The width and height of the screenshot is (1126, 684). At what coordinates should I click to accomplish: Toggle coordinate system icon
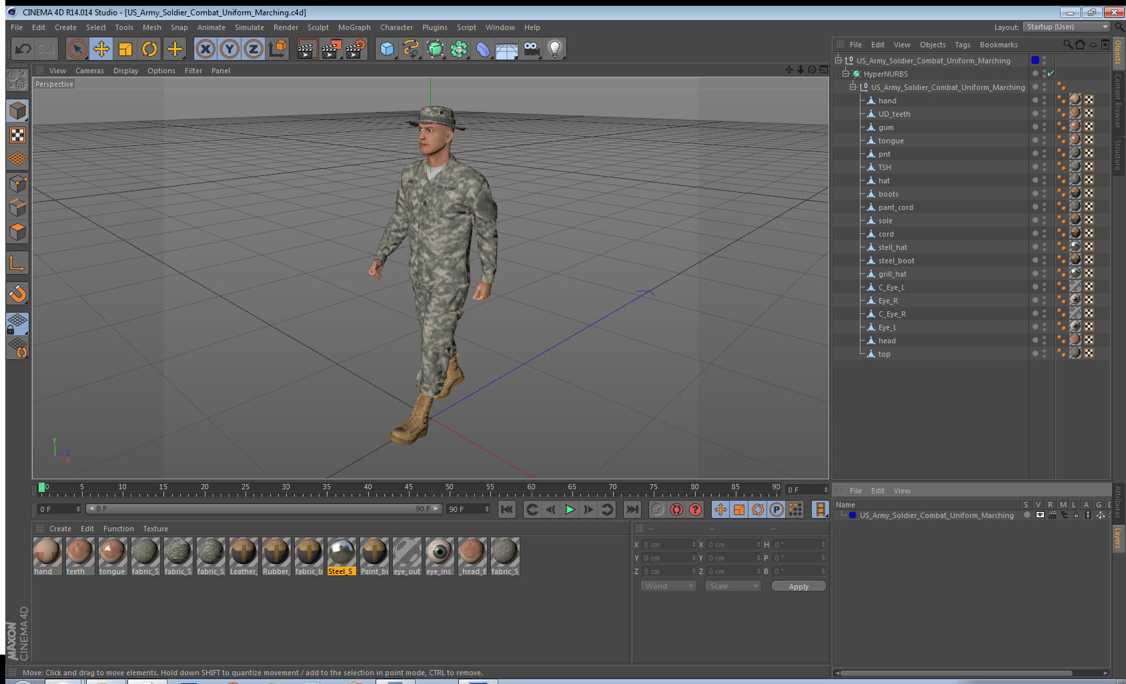(277, 49)
